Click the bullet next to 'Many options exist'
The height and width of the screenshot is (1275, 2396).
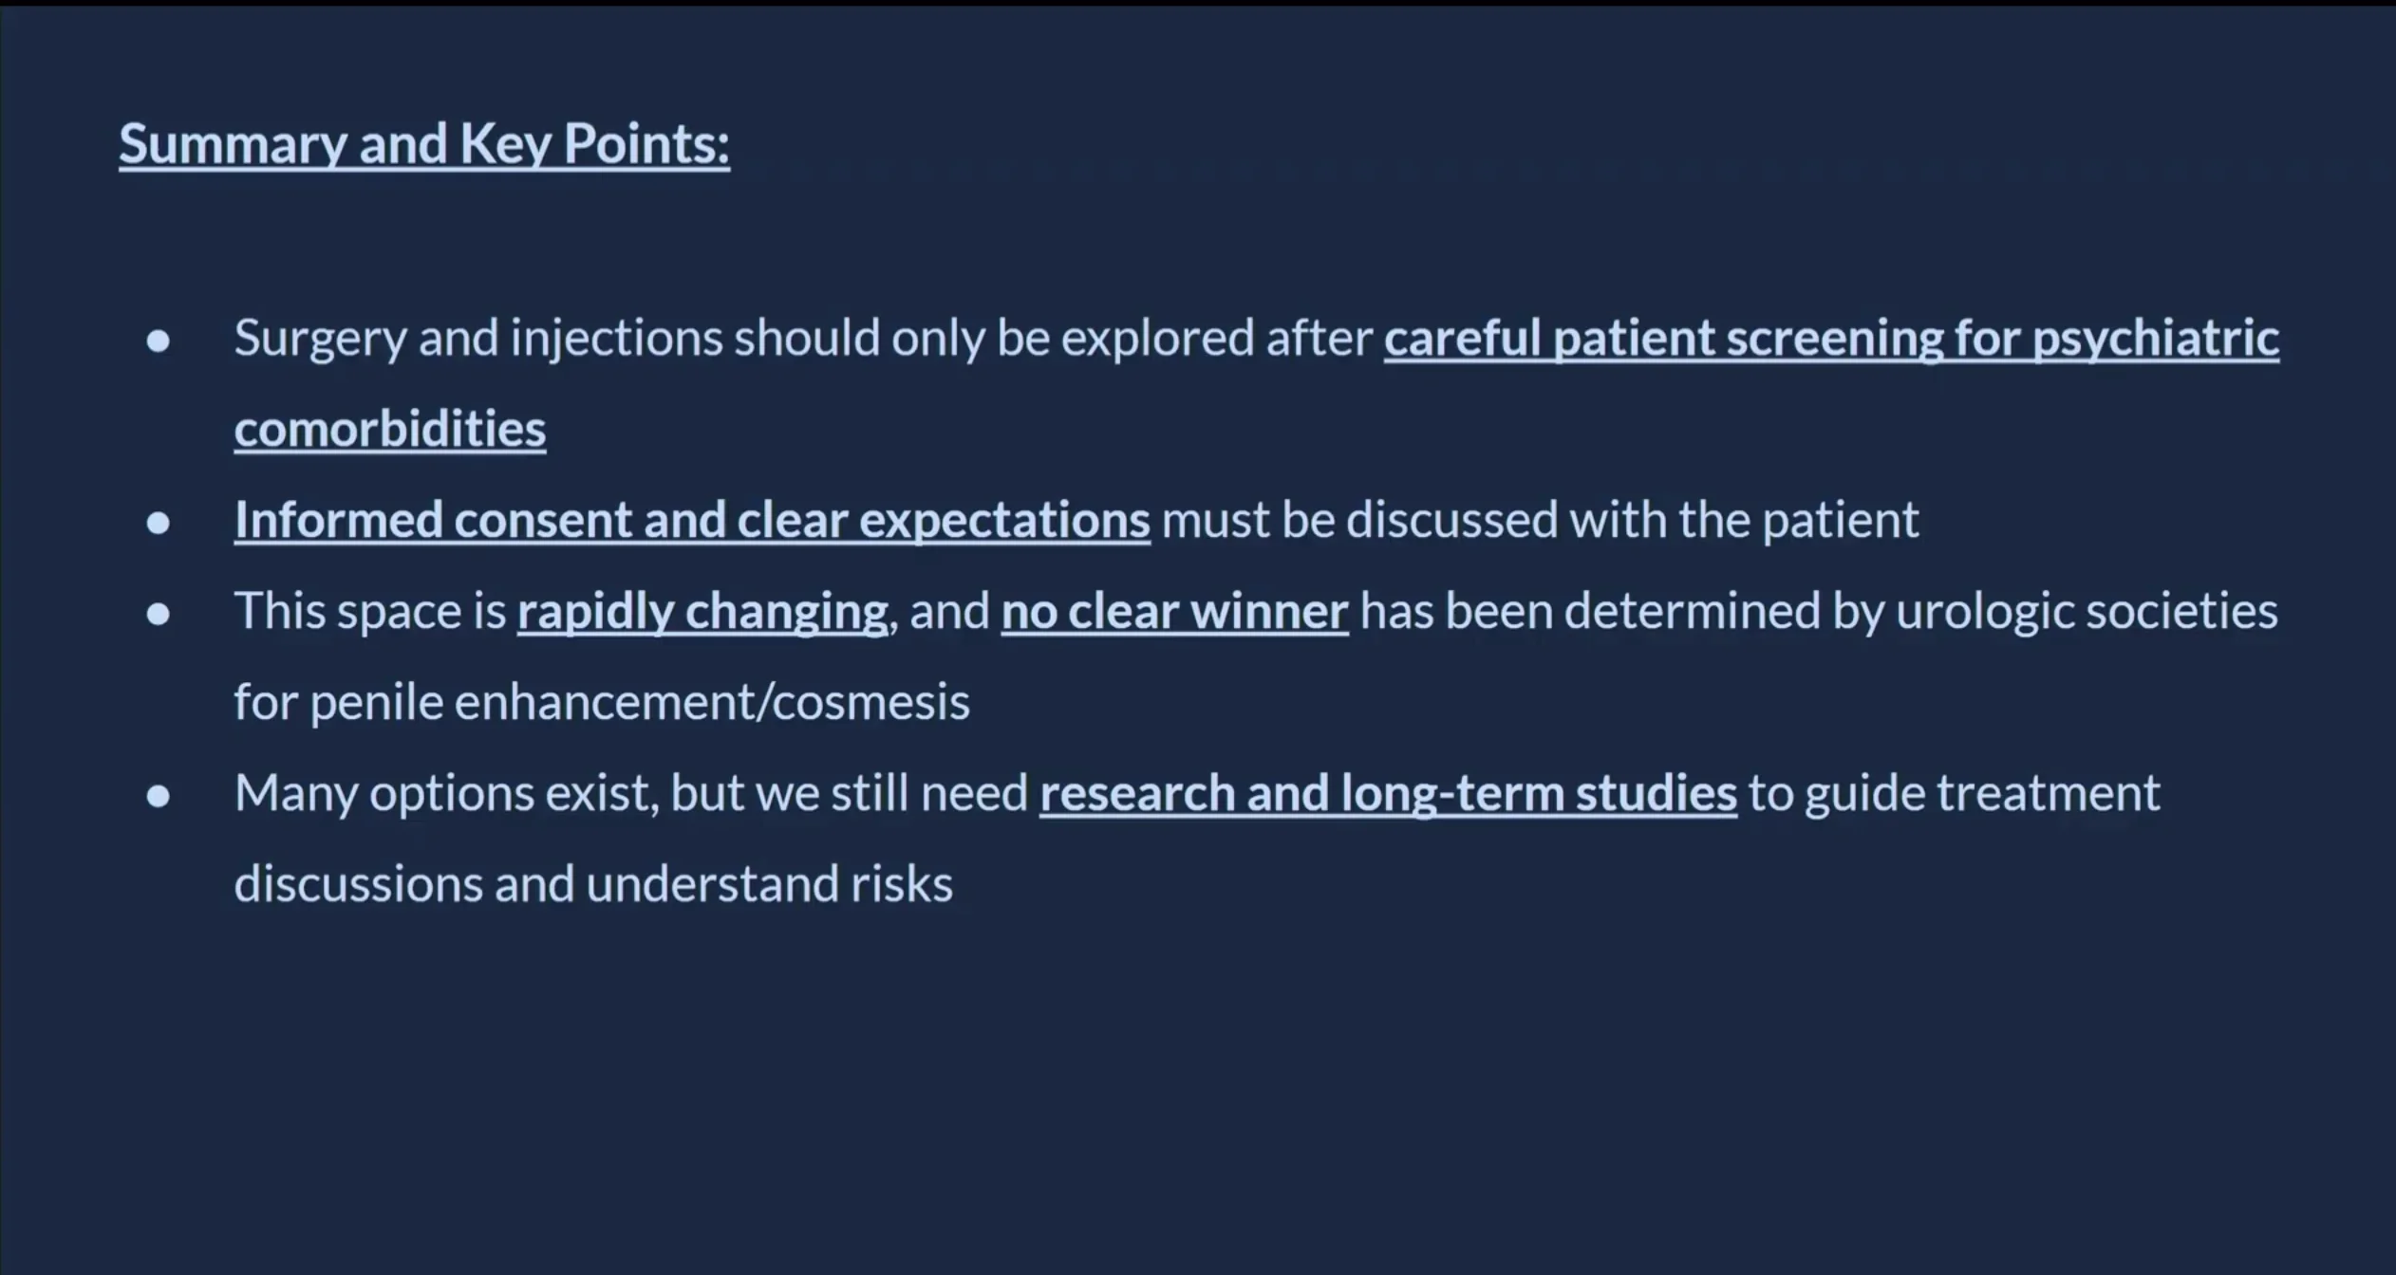pyautogui.click(x=159, y=796)
